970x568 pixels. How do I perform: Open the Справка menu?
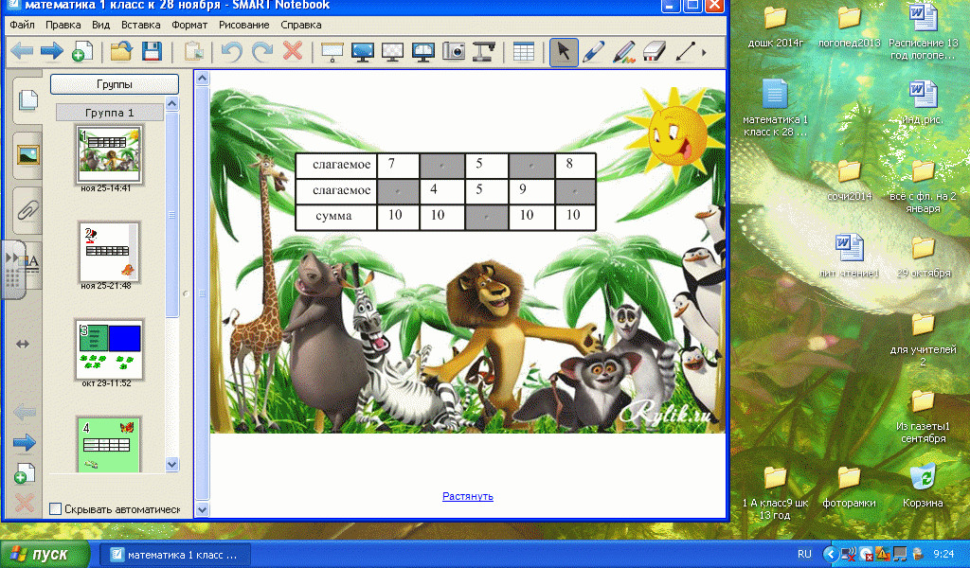point(300,25)
